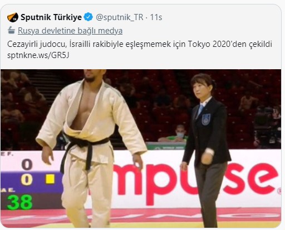Click the state-affiliated media podium icon
Screen dimensions: 285x230
pos(11,30)
